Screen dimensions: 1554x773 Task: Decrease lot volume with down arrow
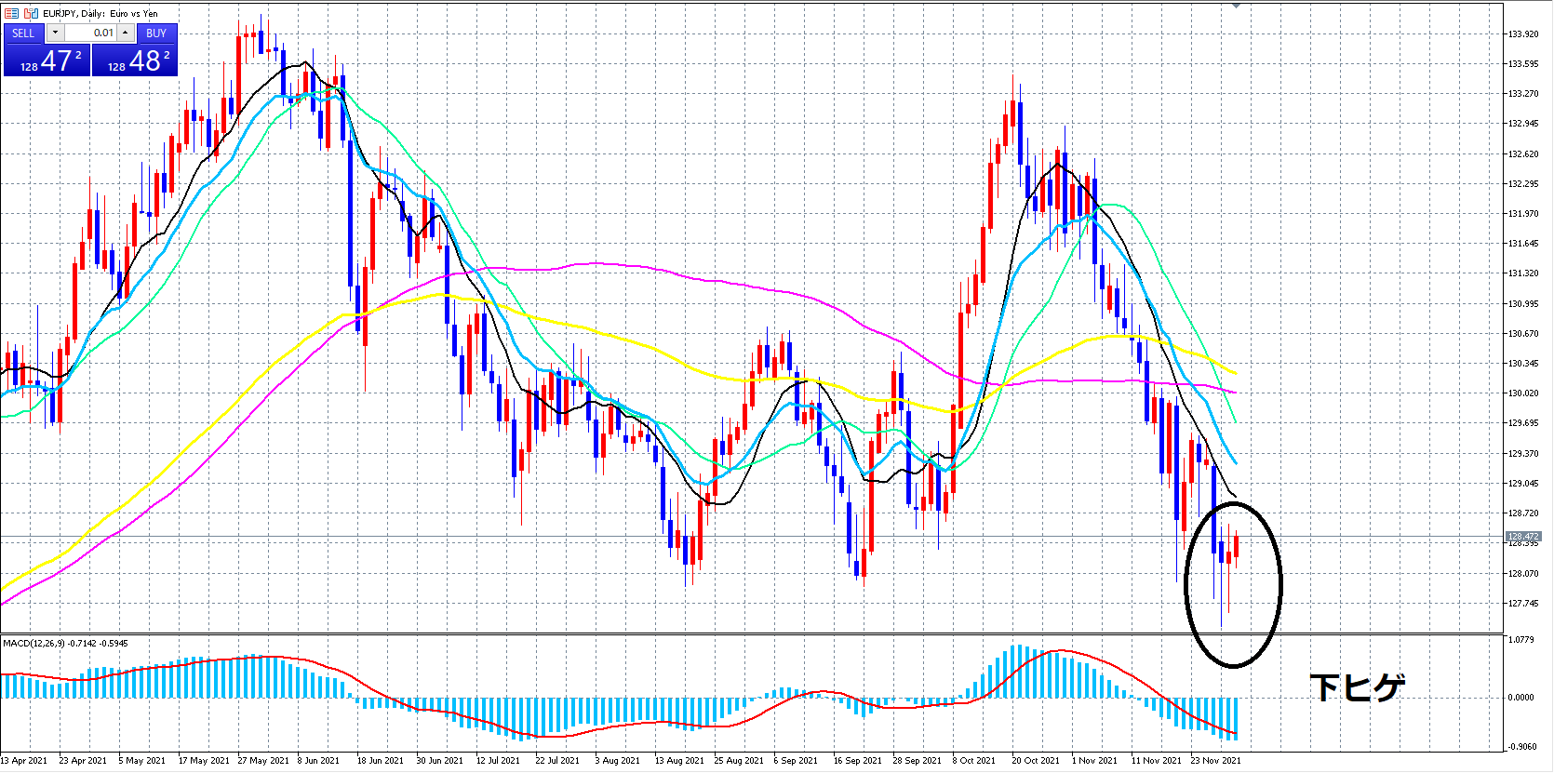tap(55, 33)
